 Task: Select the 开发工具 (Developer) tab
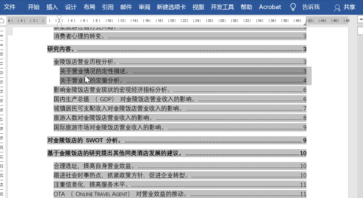(x=222, y=7)
